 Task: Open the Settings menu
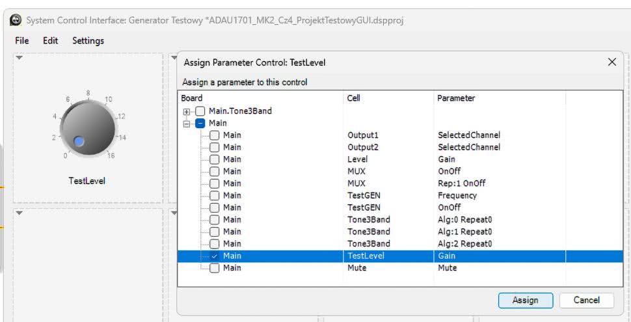click(x=88, y=40)
